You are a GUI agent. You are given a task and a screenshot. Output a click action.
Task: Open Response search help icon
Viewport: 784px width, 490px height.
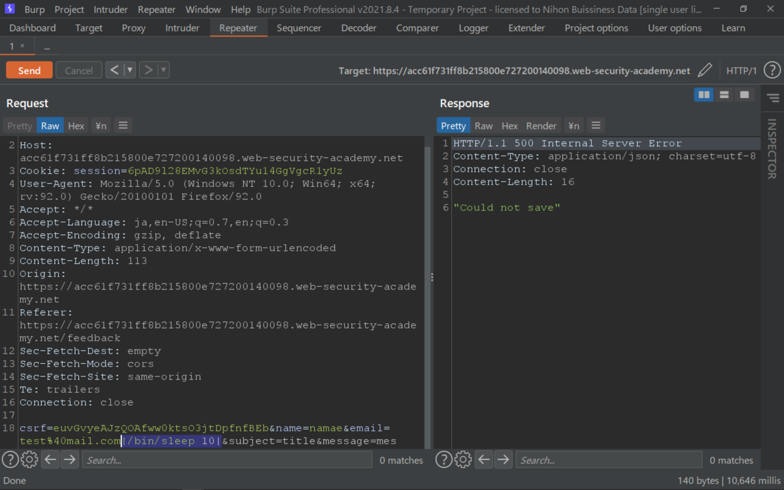tap(444, 460)
